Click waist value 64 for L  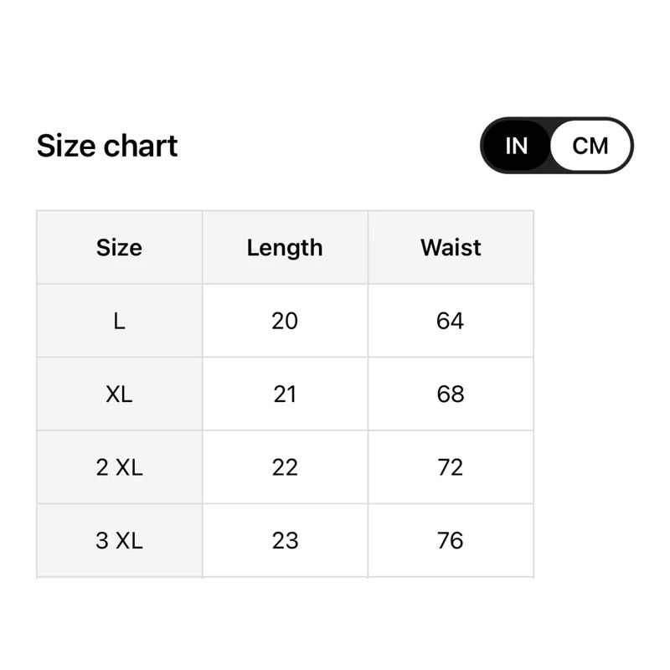tap(451, 321)
